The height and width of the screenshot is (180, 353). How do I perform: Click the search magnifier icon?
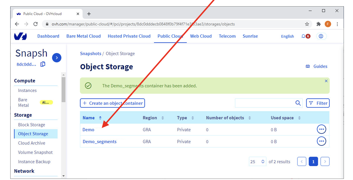pos(298,103)
